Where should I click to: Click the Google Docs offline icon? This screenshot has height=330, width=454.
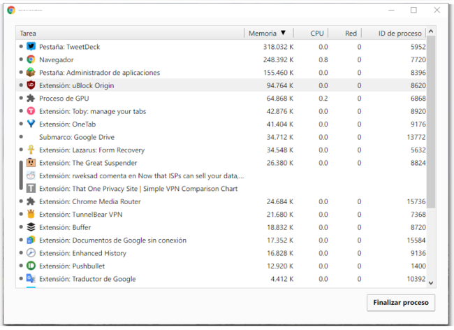tap(31, 241)
